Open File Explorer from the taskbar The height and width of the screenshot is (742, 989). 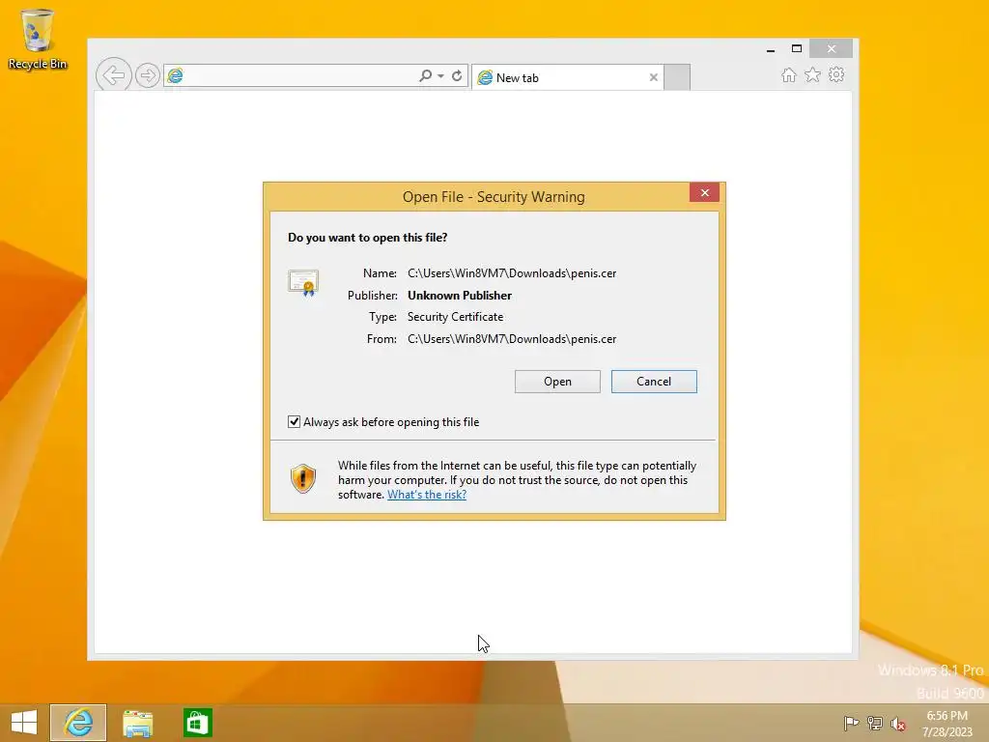[x=137, y=723]
